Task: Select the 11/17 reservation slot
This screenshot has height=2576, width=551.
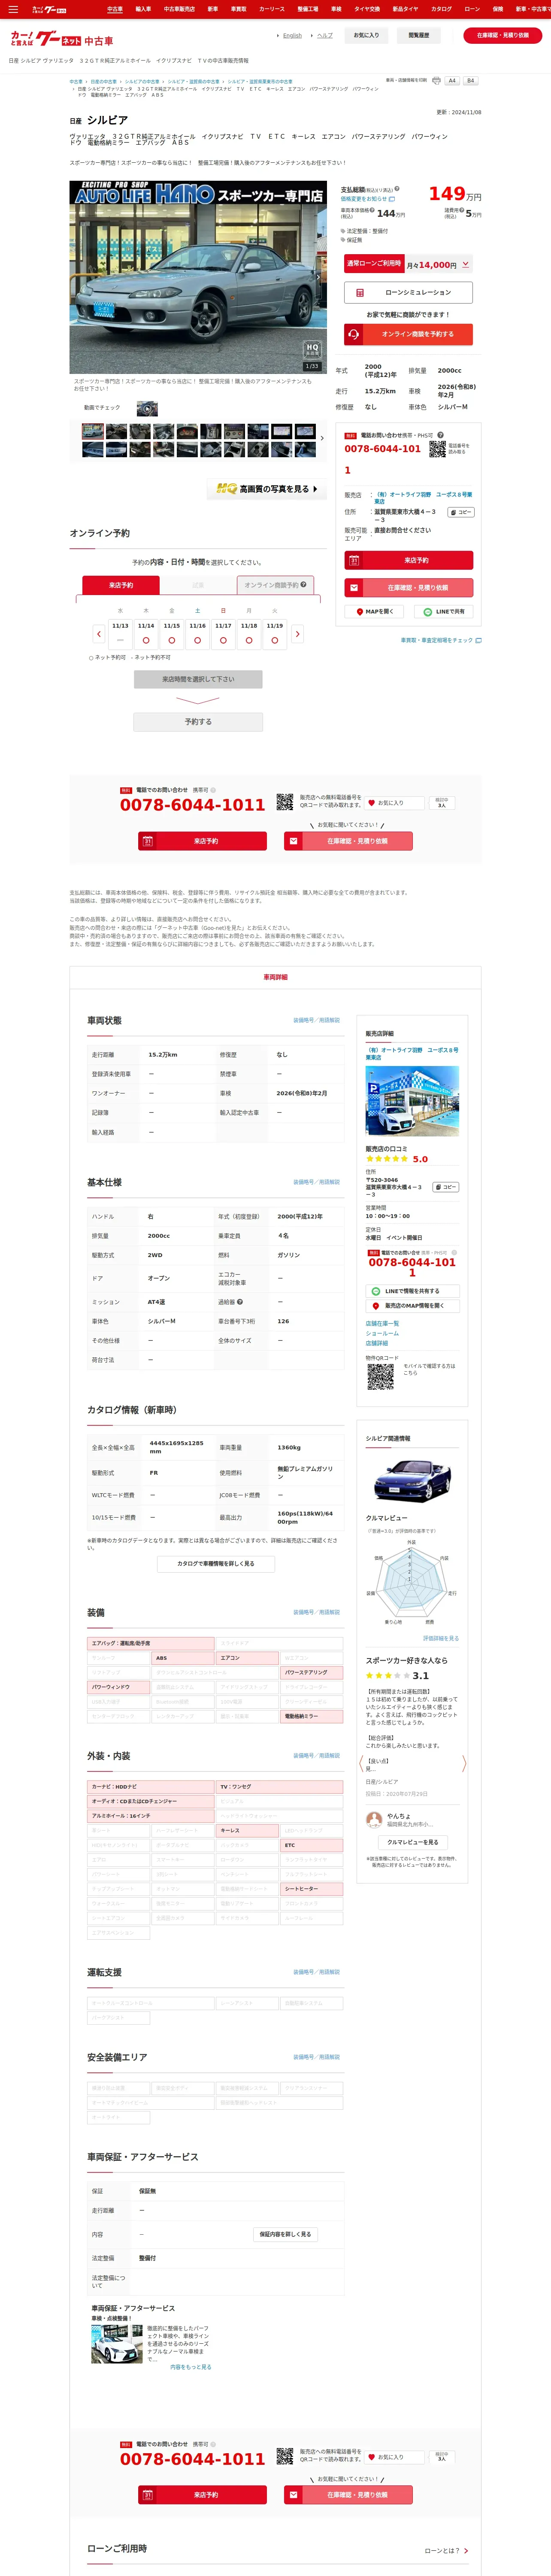Action: 223,634
